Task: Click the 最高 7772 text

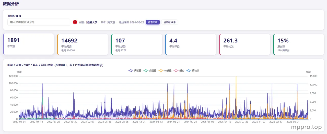Action: pos(121,51)
